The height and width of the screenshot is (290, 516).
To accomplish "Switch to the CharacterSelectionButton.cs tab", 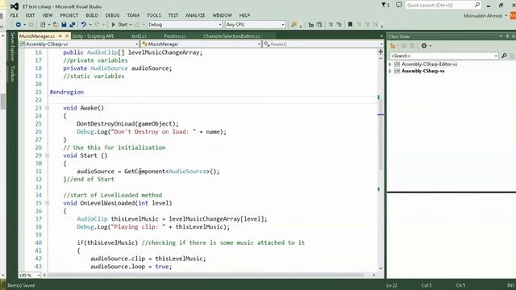I will tap(231, 36).
